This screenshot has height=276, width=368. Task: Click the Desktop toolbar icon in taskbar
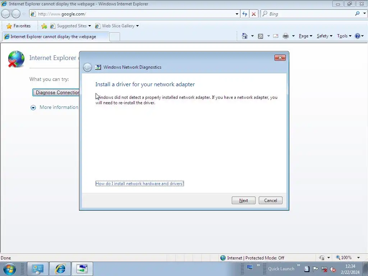point(250,267)
